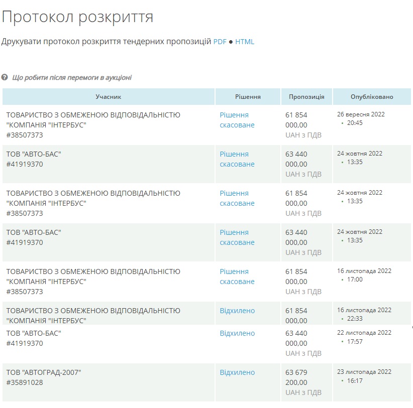This screenshot has height=408, width=413.
Task: Click the bid amount '63 679 200,00'
Action: [x=296, y=377]
